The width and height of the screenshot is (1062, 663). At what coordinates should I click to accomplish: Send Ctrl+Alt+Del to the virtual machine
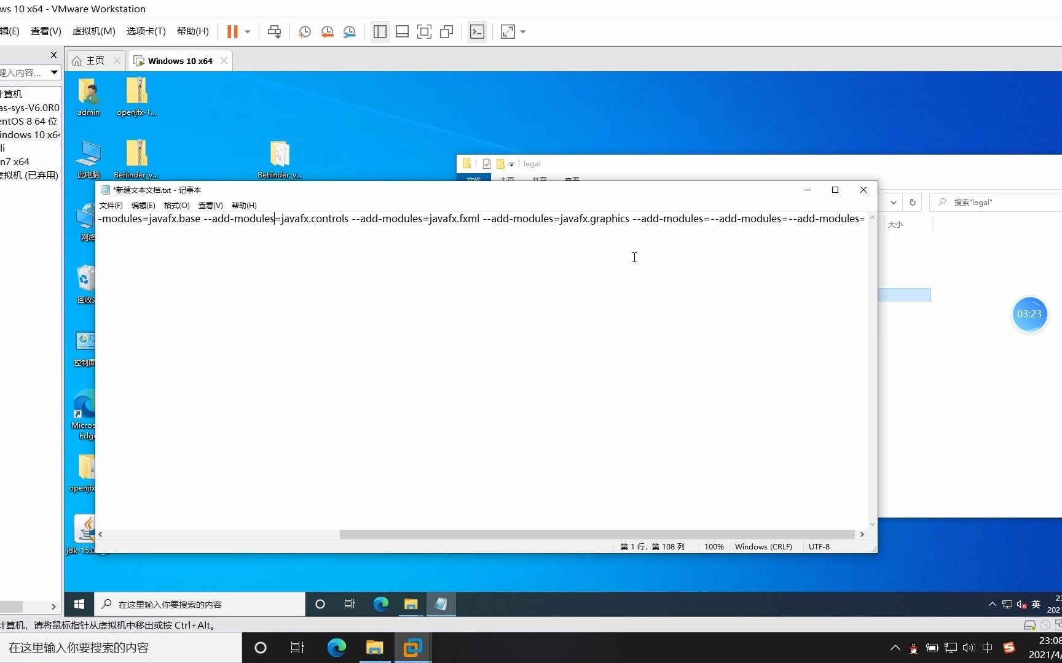tap(274, 31)
